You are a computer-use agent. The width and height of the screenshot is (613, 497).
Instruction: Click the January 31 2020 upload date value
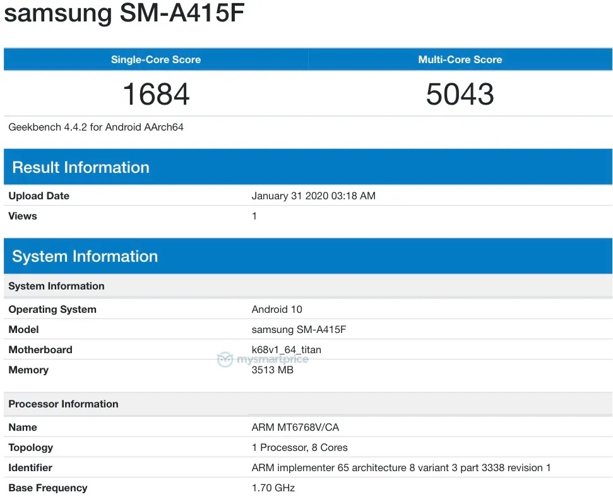(x=313, y=196)
